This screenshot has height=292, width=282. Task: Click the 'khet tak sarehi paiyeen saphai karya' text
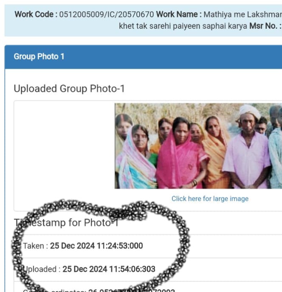point(183,26)
